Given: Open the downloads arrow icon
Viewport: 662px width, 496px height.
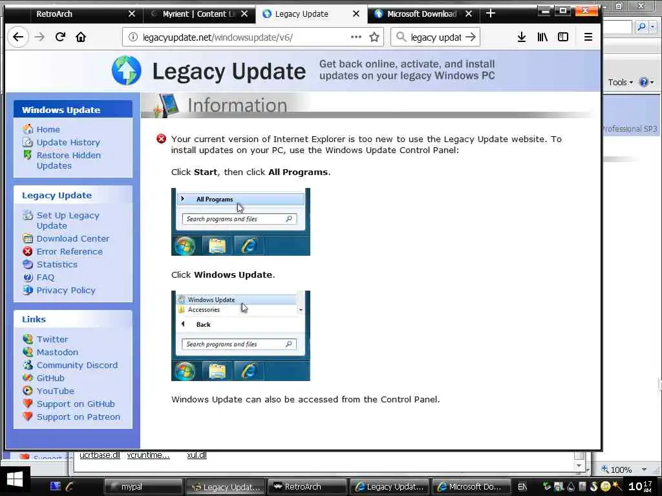Looking at the screenshot, I should pyautogui.click(x=522, y=37).
